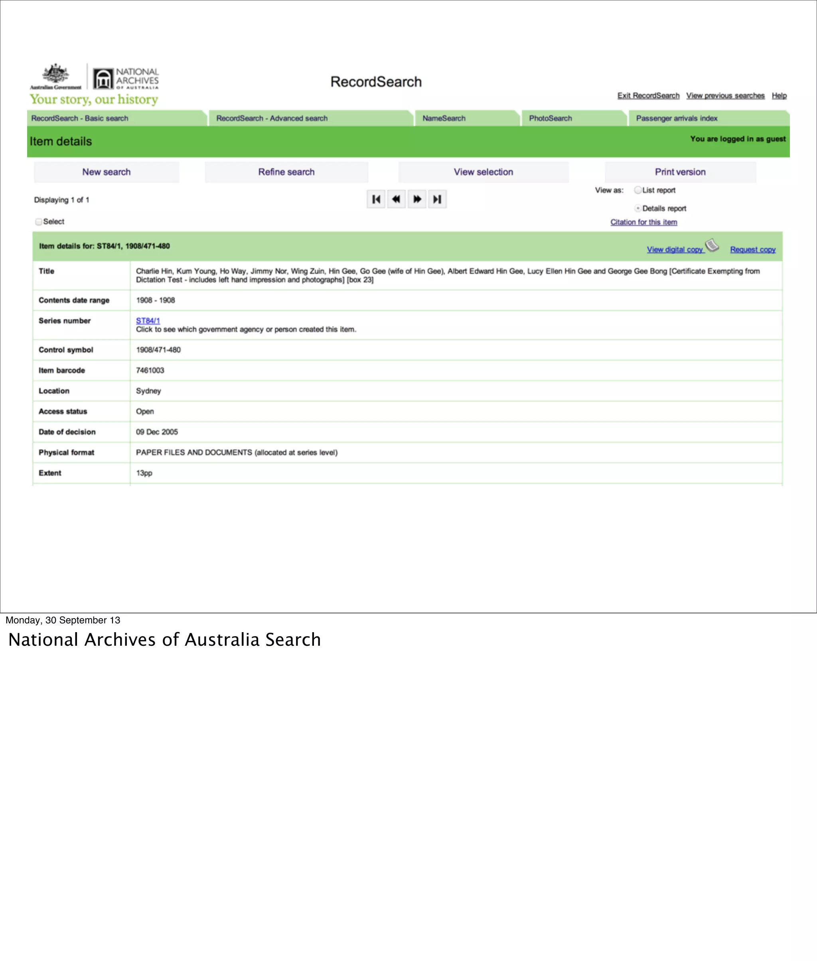Click the Refine search button

point(286,172)
